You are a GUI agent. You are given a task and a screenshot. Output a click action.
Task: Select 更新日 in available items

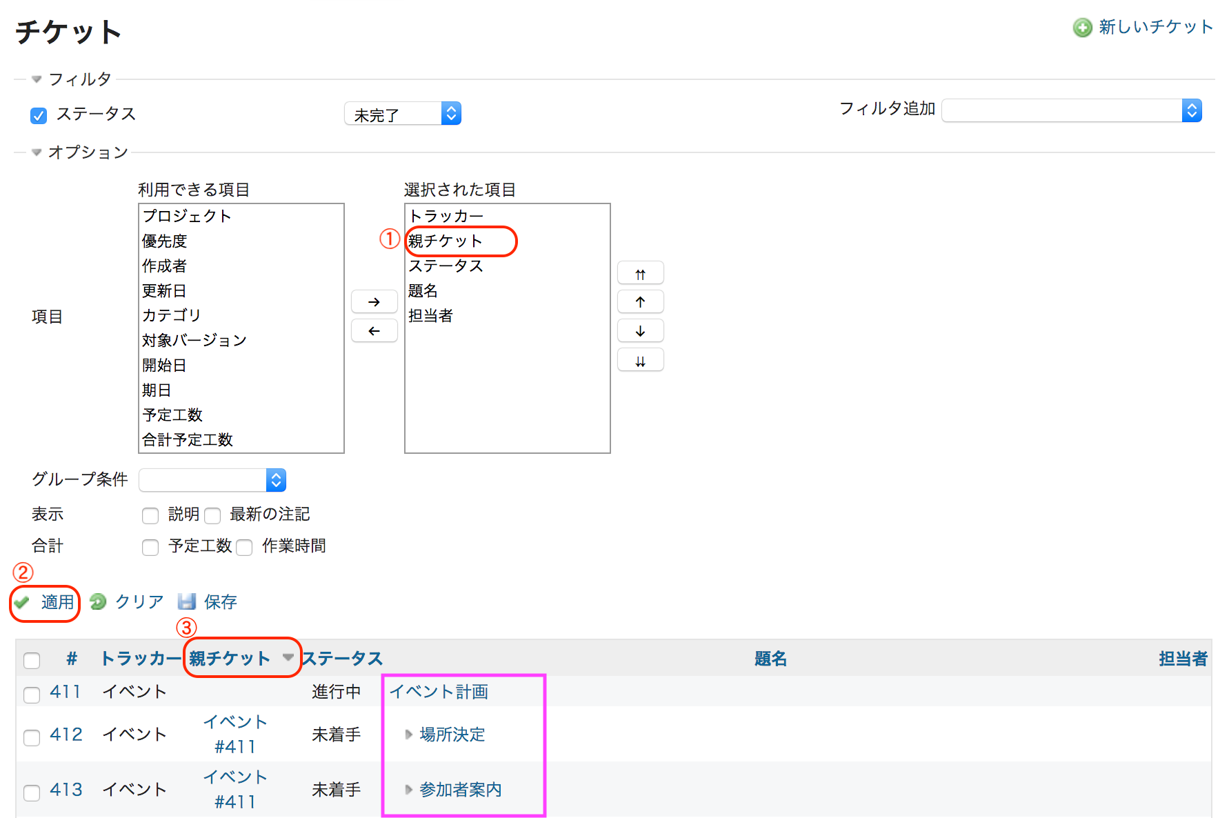241,290
